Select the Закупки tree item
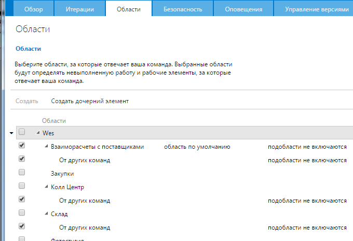 pyautogui.click(x=62, y=174)
